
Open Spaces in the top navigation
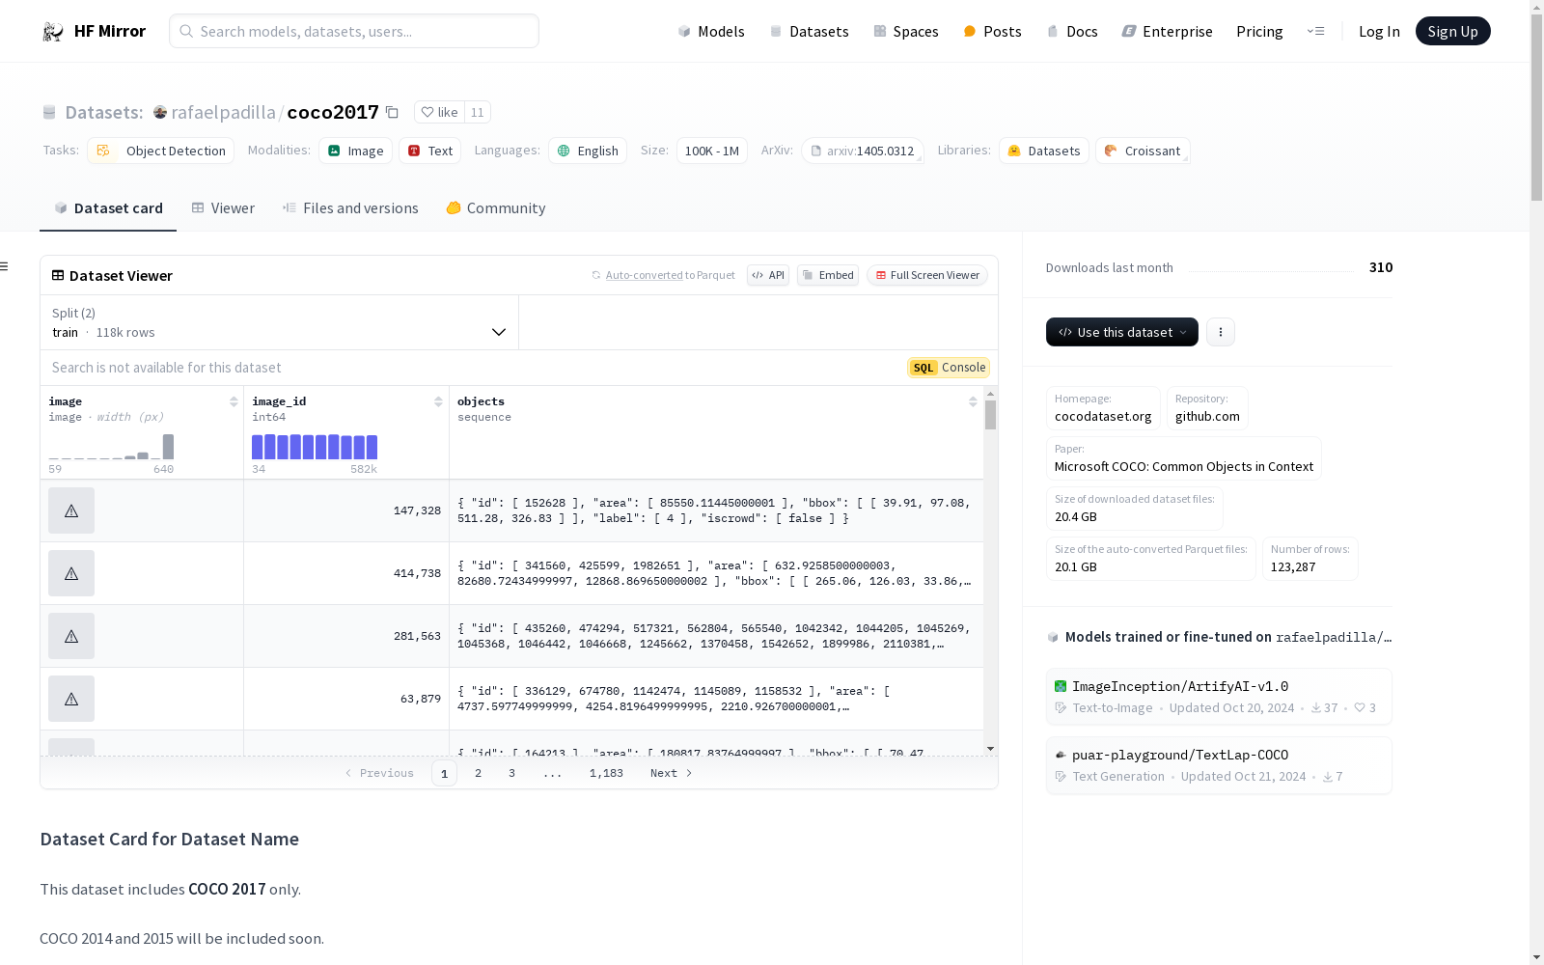click(x=906, y=32)
